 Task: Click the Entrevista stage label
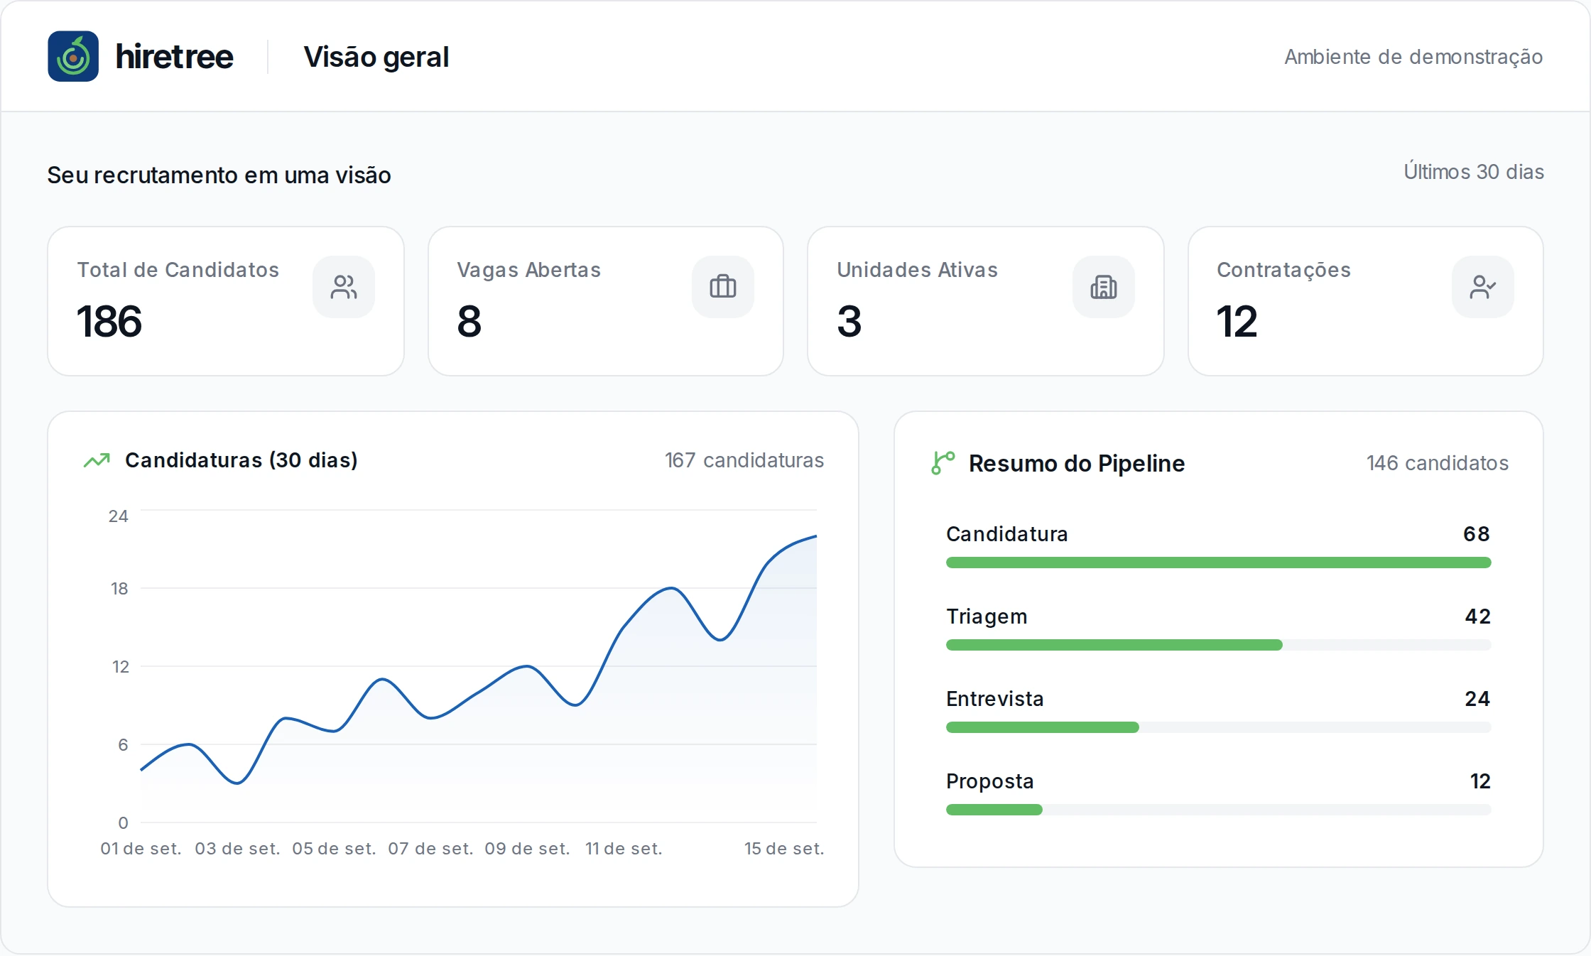[995, 699]
